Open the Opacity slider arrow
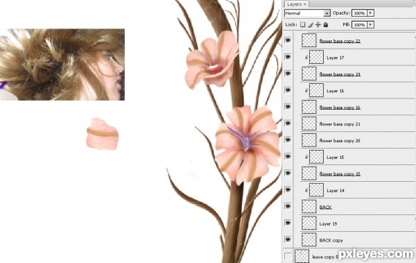The image size is (416, 263). [370, 13]
